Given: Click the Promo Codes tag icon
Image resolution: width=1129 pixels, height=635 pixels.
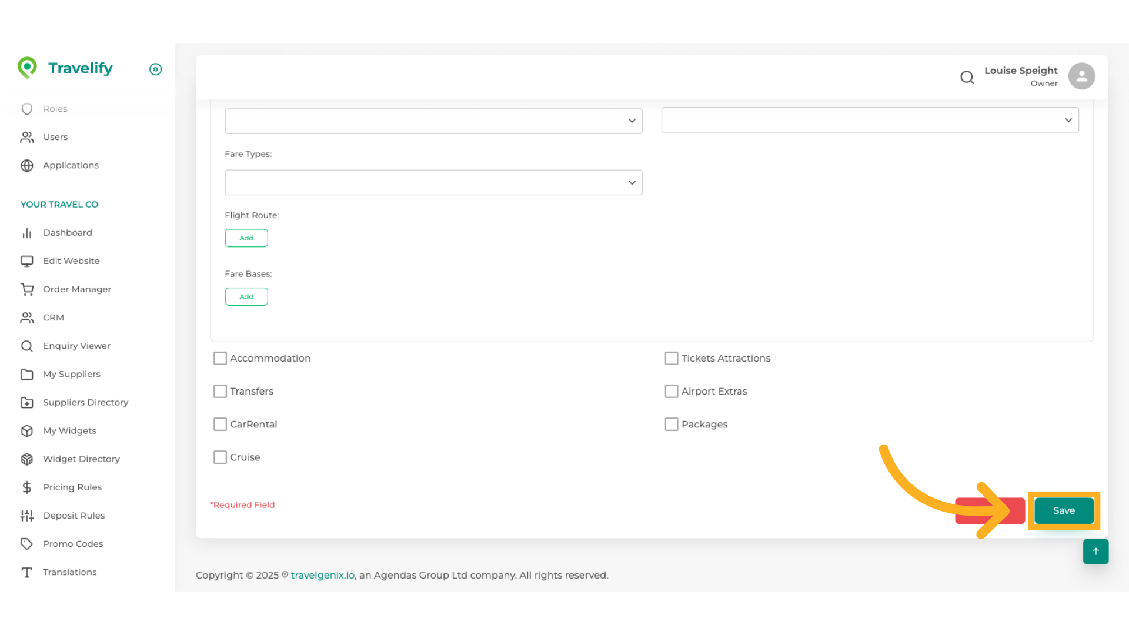Looking at the screenshot, I should tap(27, 544).
